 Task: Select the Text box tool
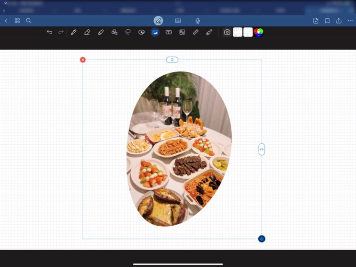[169, 32]
